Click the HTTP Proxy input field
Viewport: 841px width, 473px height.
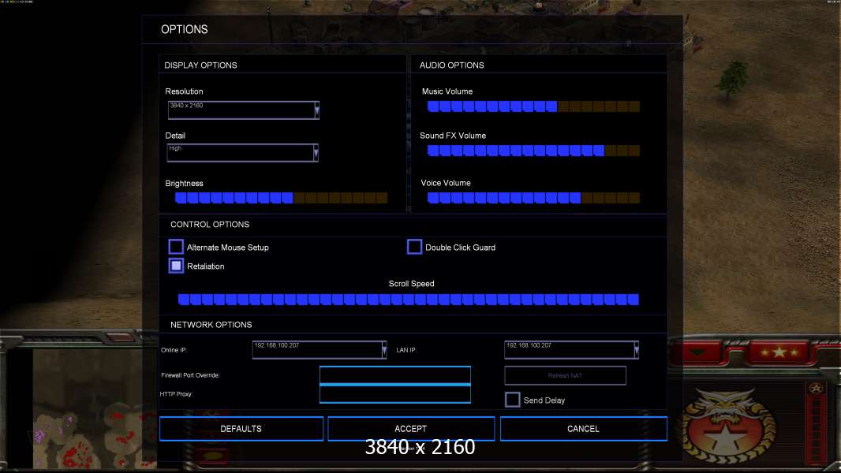394,394
